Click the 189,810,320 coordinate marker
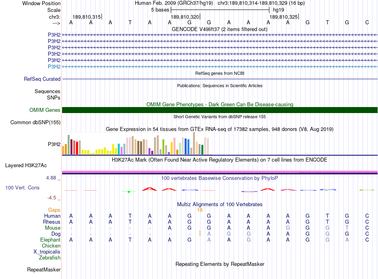 [185, 17]
